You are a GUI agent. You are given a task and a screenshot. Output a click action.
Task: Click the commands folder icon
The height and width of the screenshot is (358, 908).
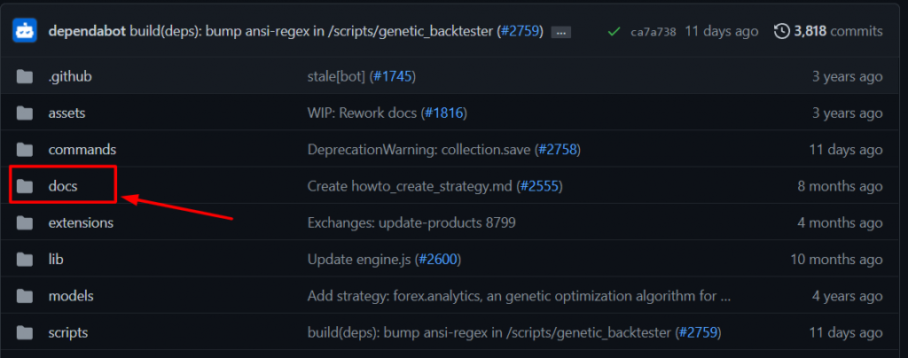24,150
